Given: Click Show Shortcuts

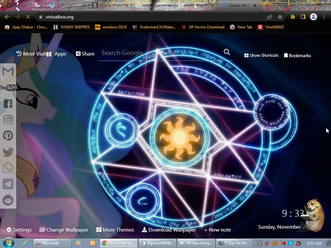Looking at the screenshot, I should pos(261,56).
